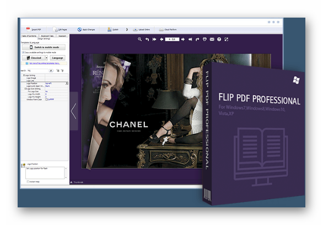Click the expand-all tree icon beside search
323x225 pixels.
pyautogui.click(x=58, y=70)
